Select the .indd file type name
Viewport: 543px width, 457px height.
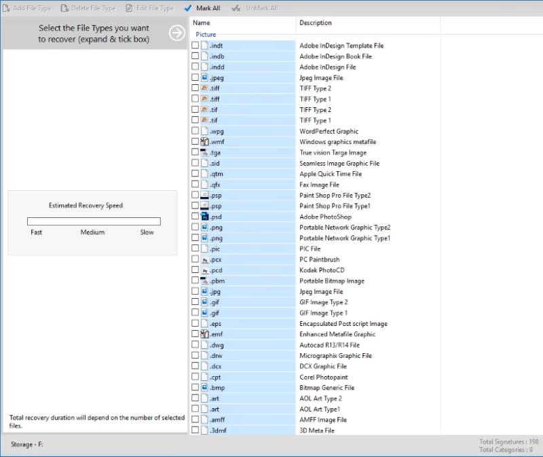[217, 67]
